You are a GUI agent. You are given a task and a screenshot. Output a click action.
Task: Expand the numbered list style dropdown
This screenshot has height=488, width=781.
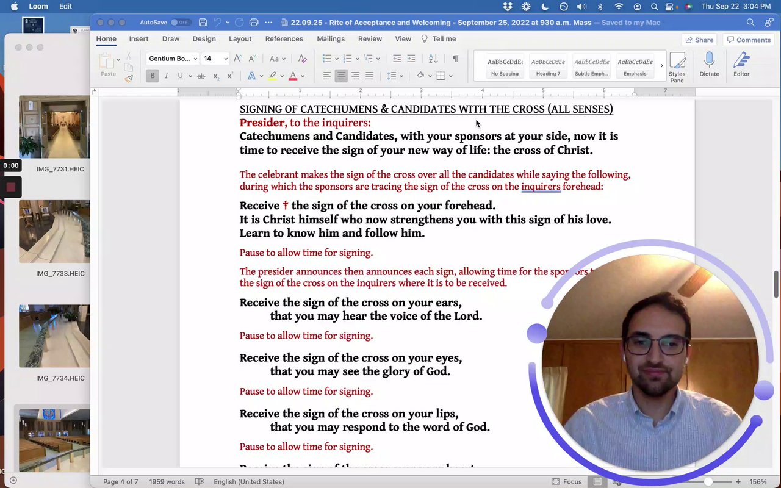point(358,59)
